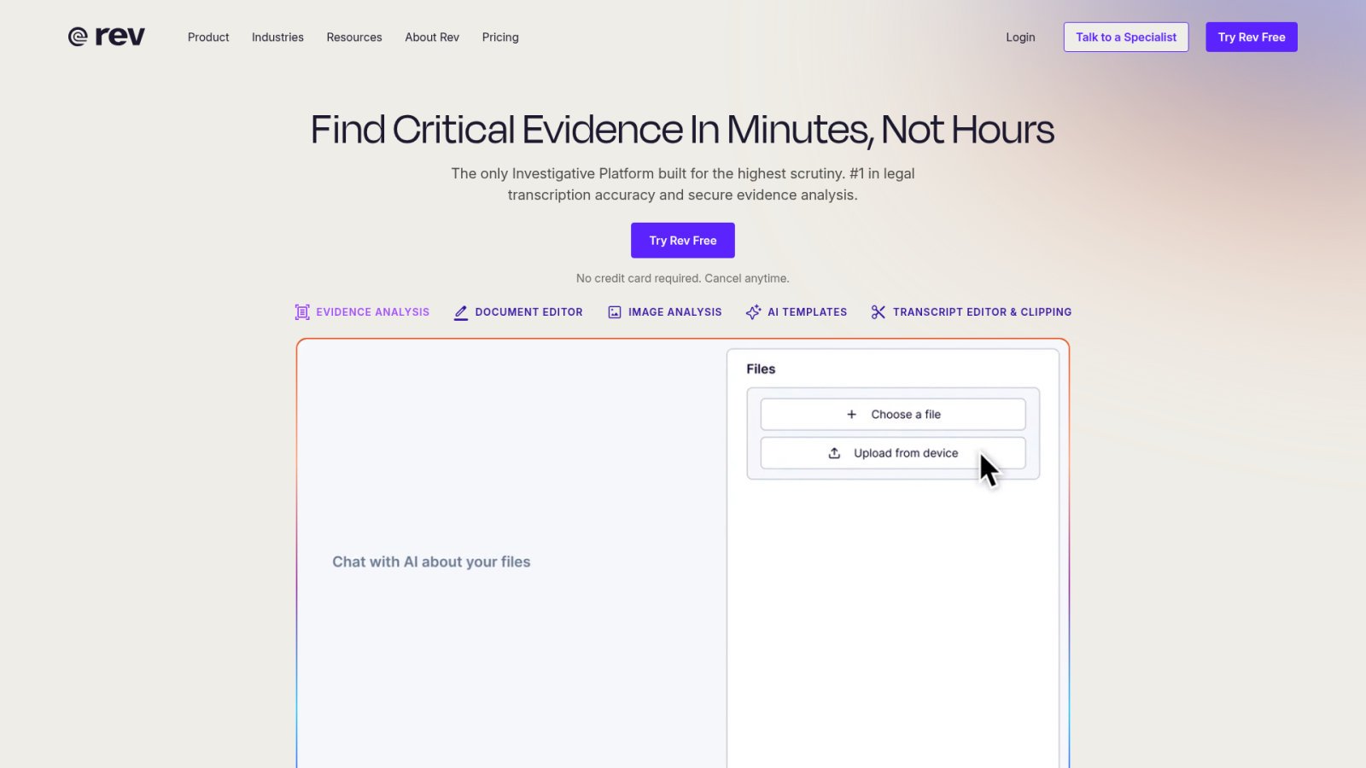Click the Image Analysis picture icon
This screenshot has height=768, width=1366.
coord(615,312)
